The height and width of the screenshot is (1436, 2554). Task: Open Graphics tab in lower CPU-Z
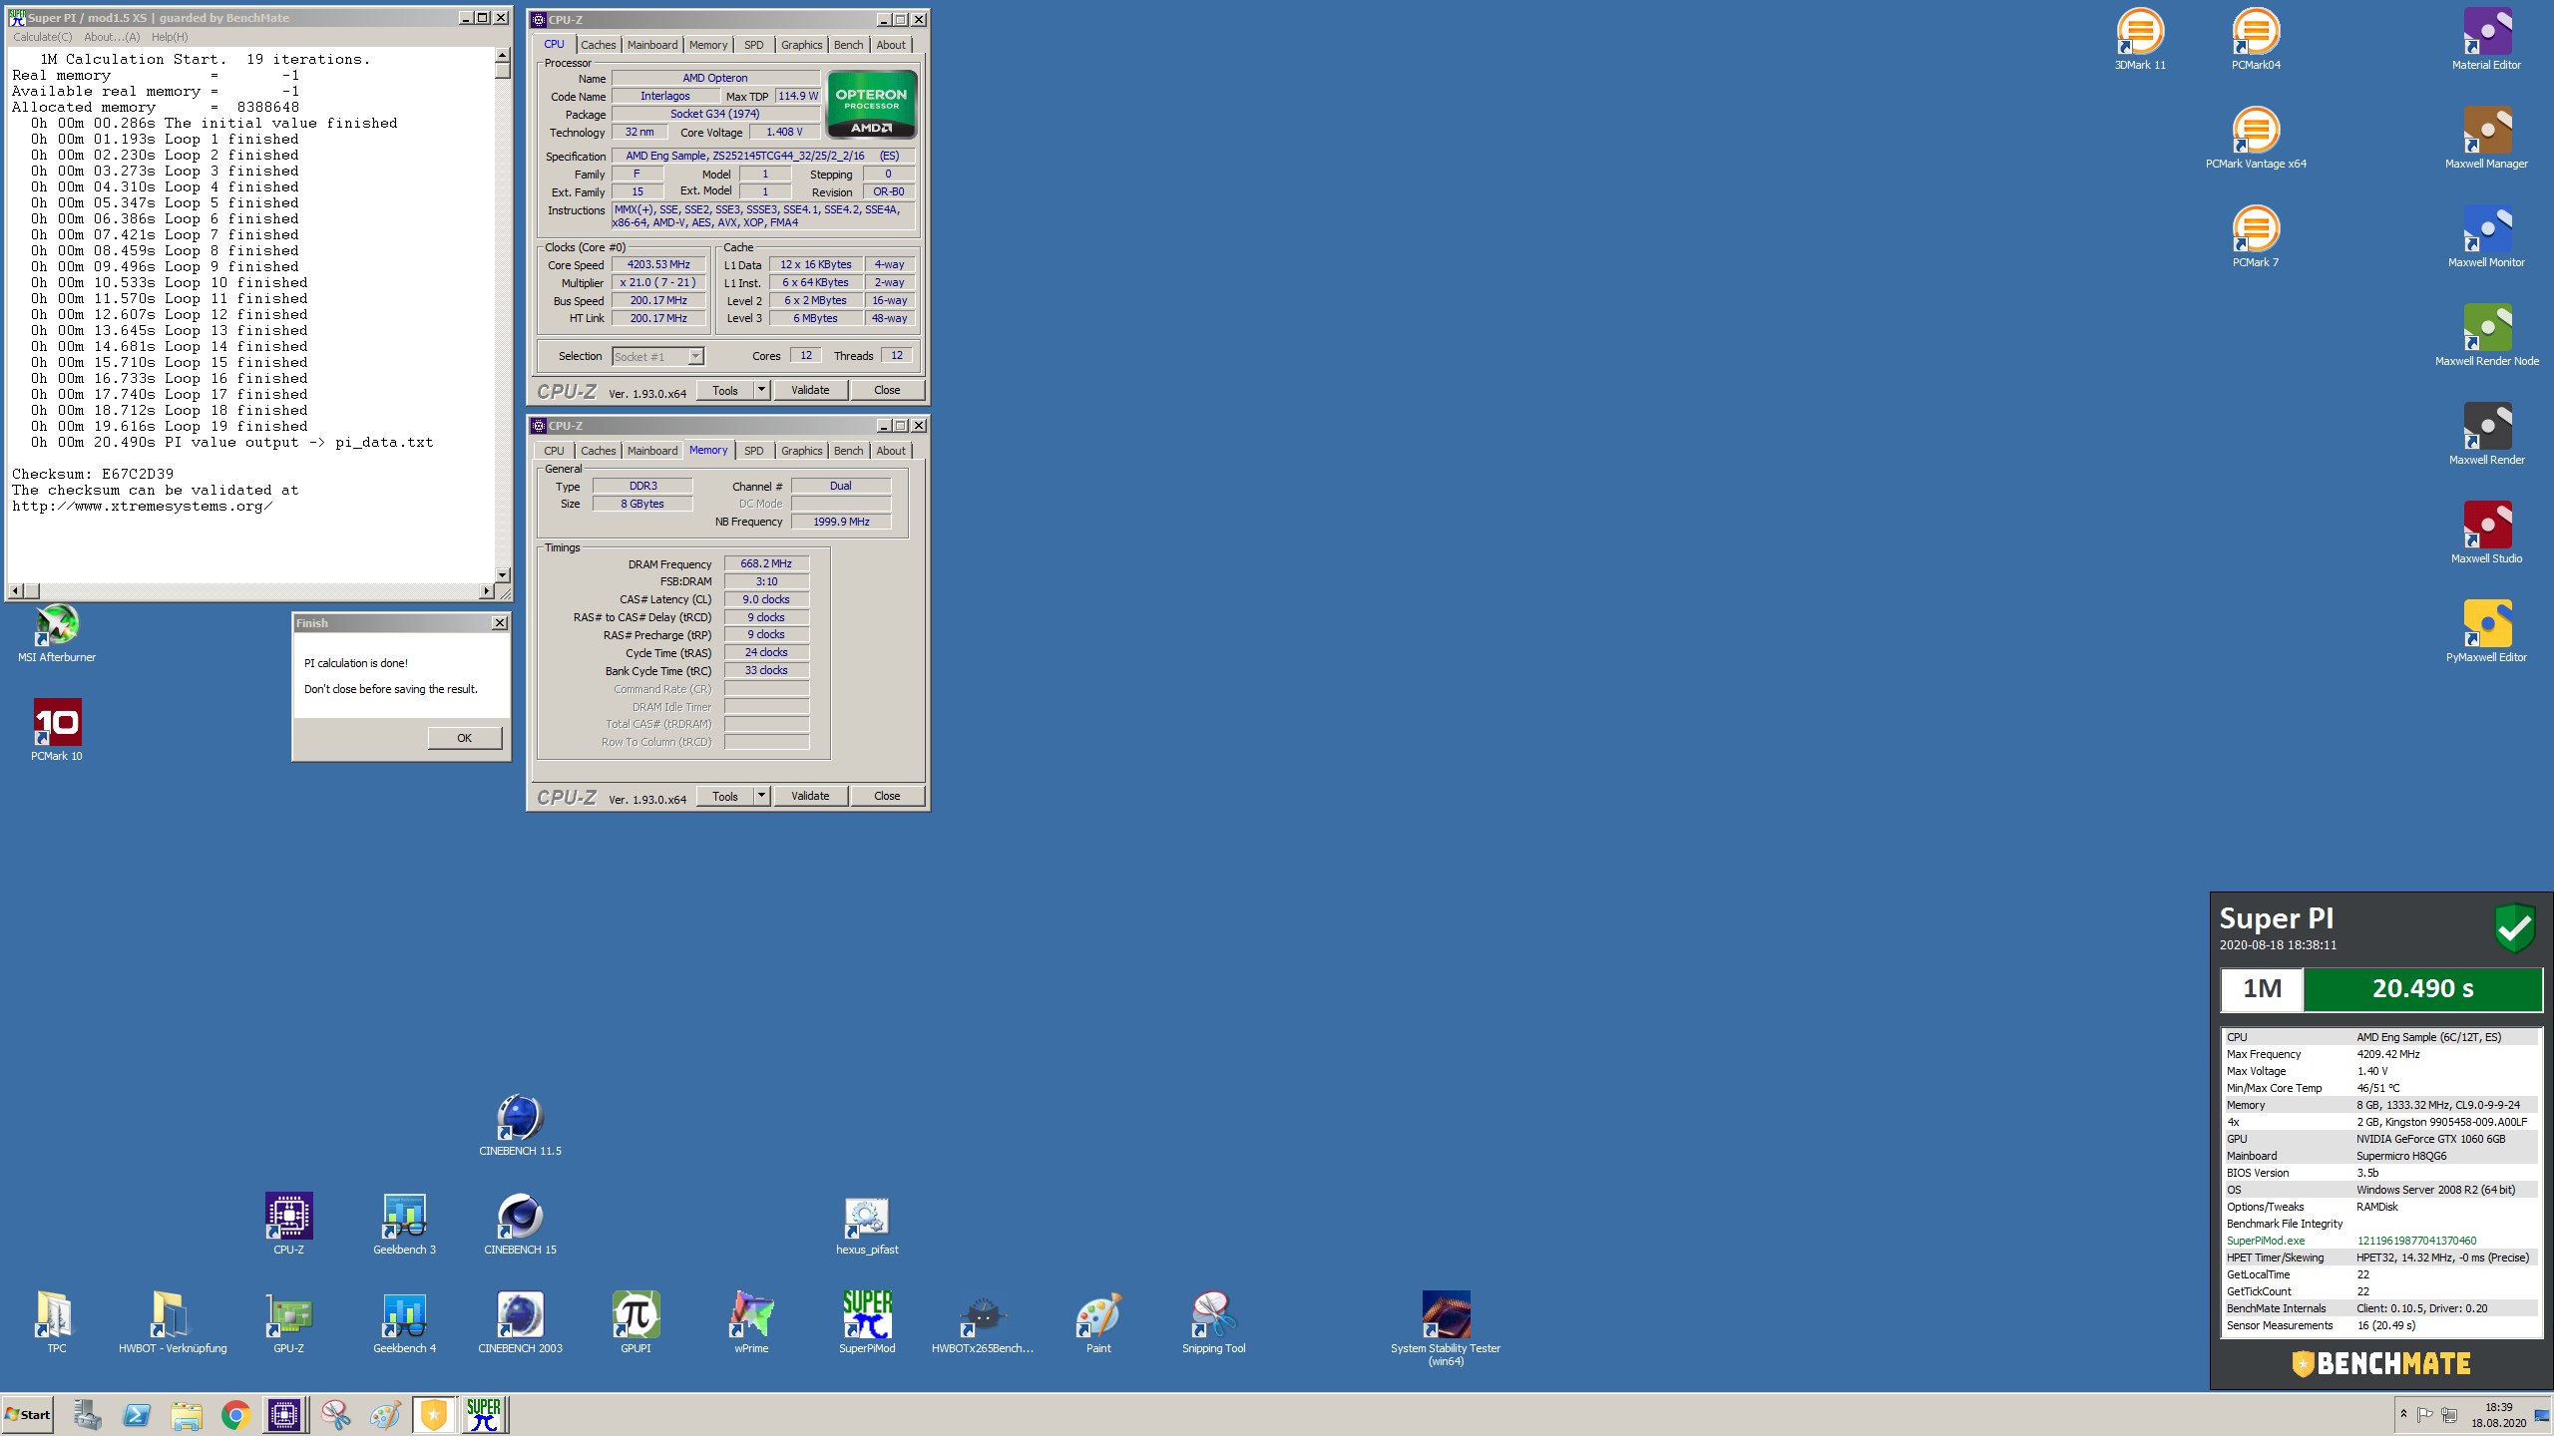[x=802, y=451]
